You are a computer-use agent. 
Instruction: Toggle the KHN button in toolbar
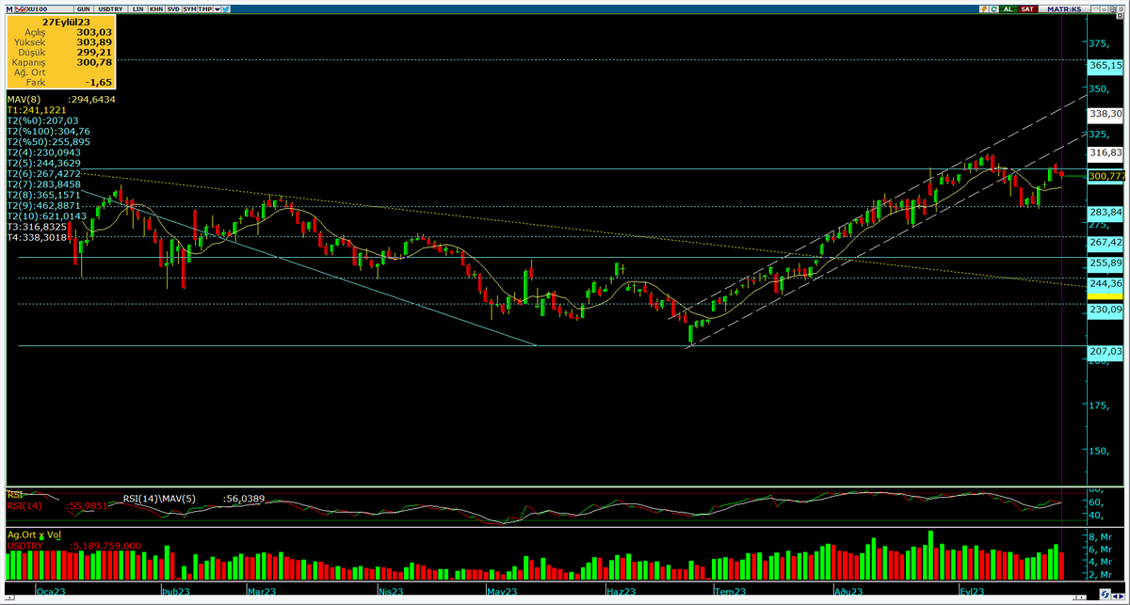156,9
